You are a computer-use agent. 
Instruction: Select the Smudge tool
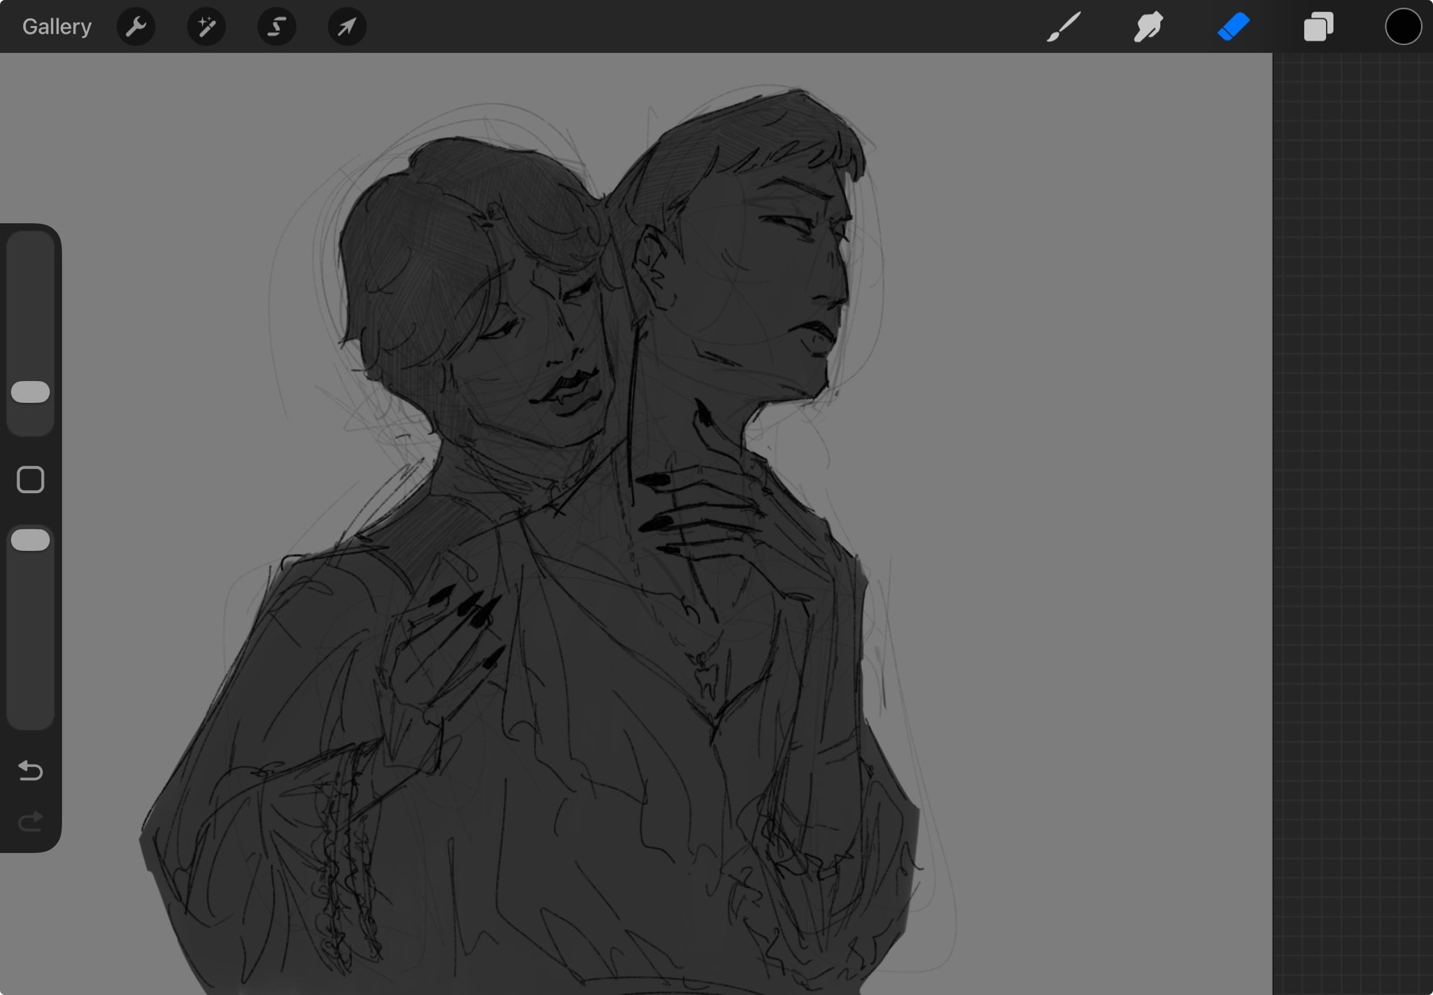(x=1148, y=27)
